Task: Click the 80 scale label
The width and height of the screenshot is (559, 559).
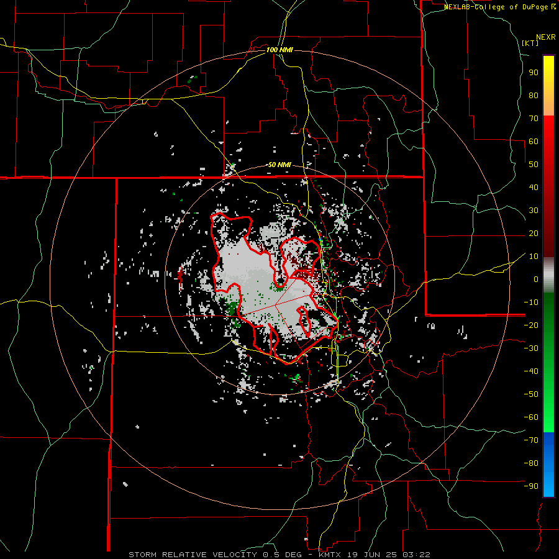Action: click(534, 95)
